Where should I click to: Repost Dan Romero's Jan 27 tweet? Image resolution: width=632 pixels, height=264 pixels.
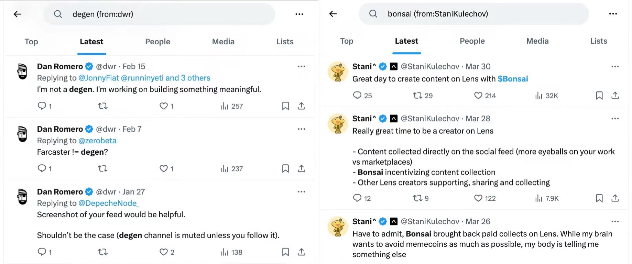pyautogui.click(x=103, y=252)
